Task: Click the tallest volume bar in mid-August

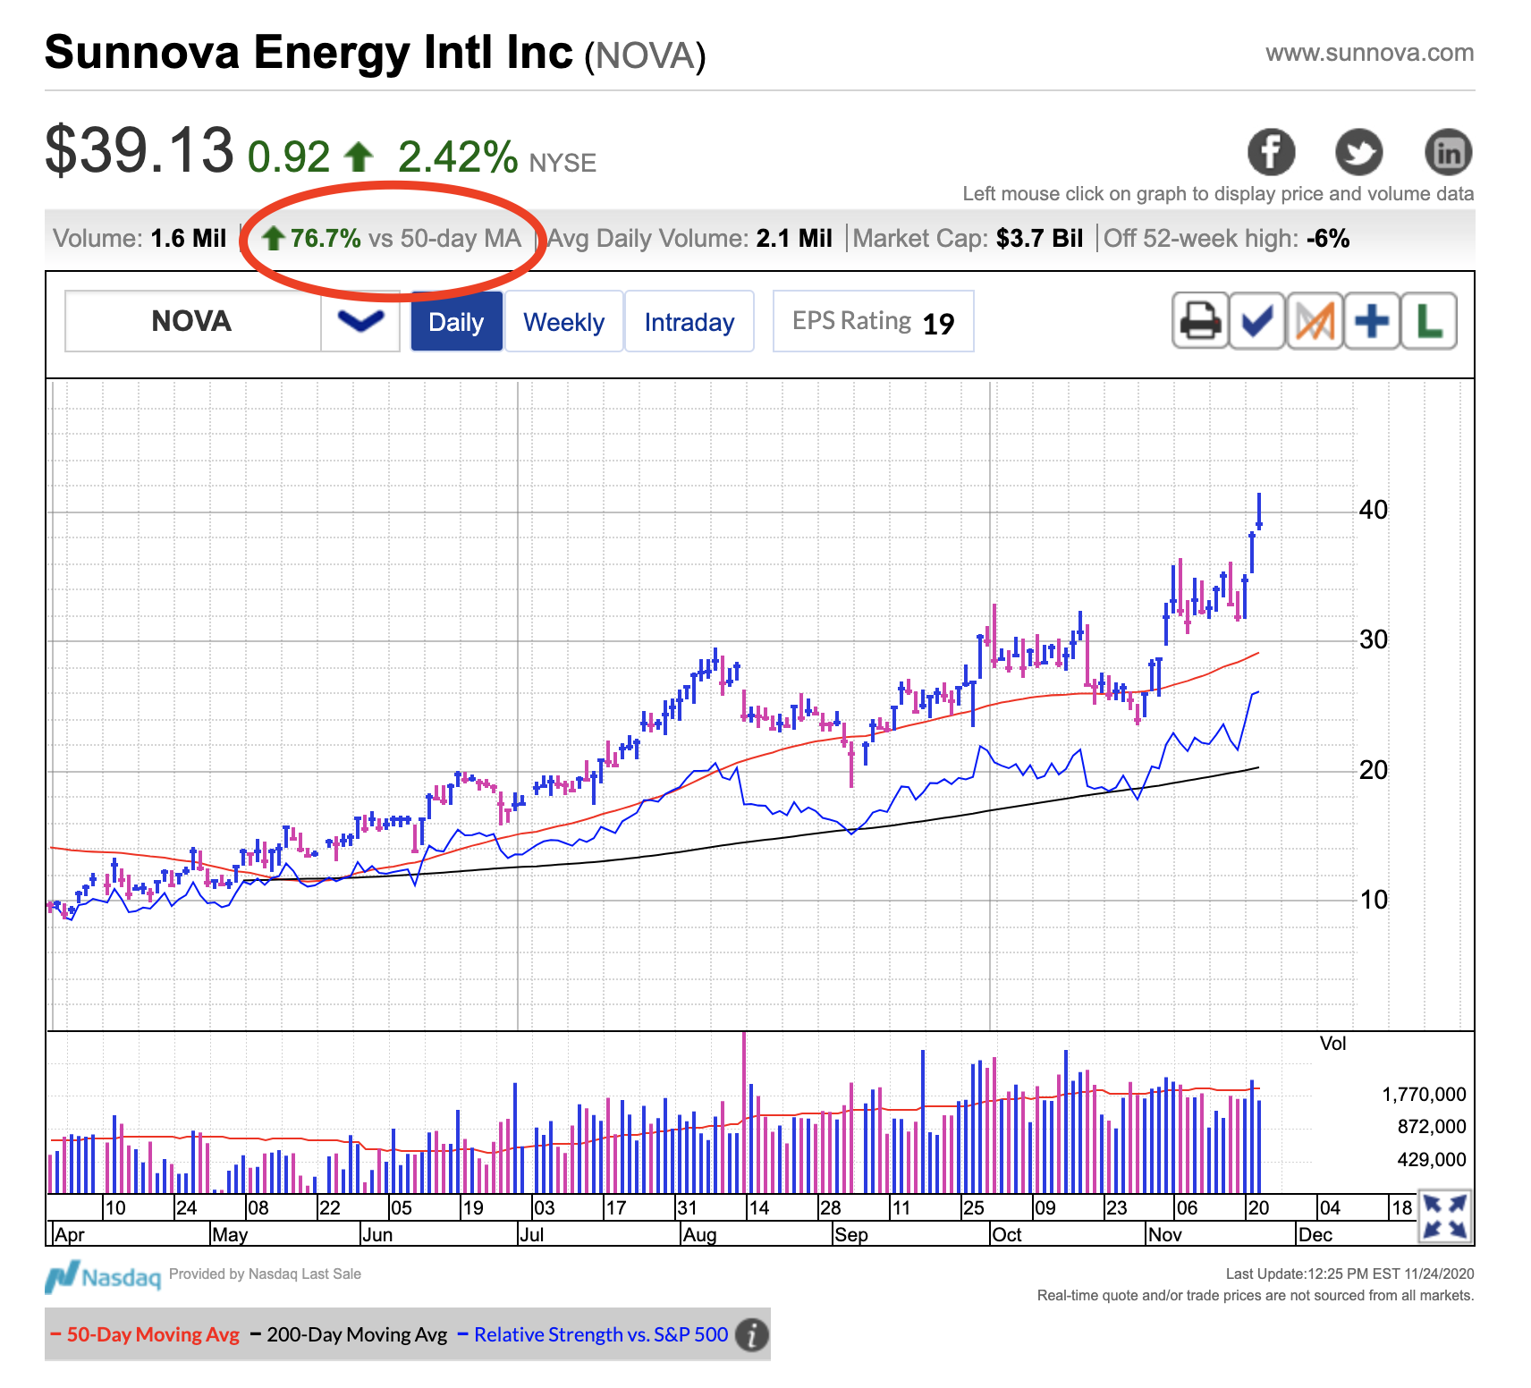Action: pyautogui.click(x=744, y=1113)
